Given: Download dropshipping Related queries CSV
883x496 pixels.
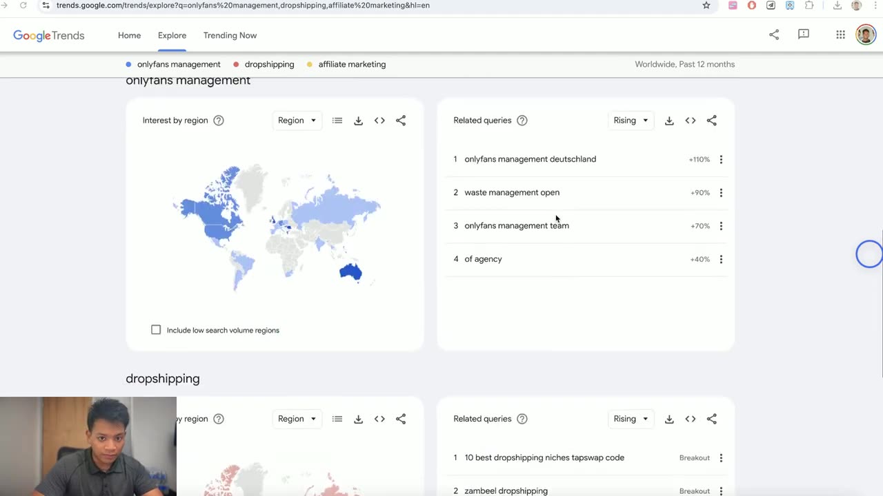Looking at the screenshot, I should click(x=669, y=419).
